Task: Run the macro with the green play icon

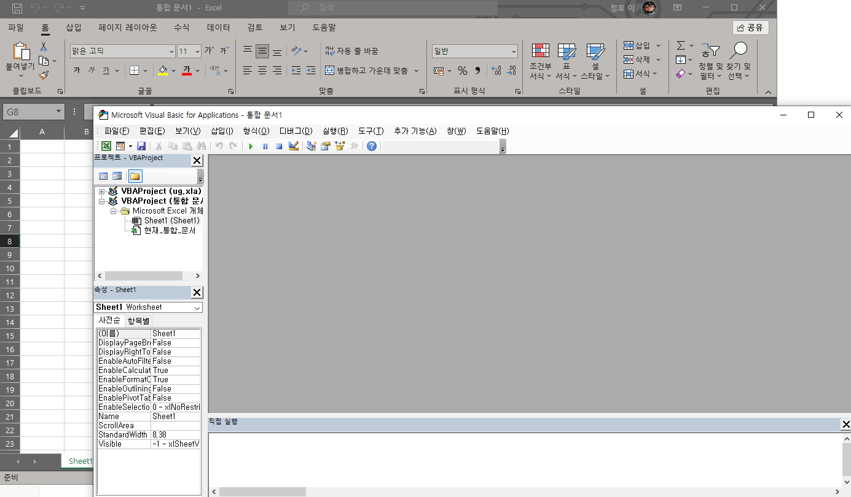Action: (251, 146)
